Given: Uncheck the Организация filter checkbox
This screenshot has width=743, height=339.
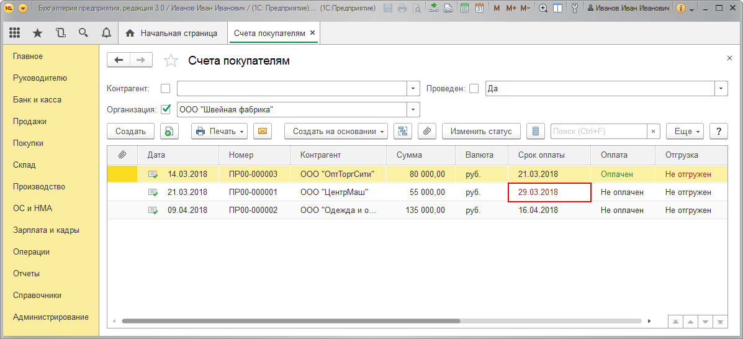Looking at the screenshot, I should click(165, 109).
